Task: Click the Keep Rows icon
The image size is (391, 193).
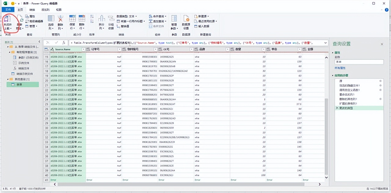Action: (x=72, y=18)
